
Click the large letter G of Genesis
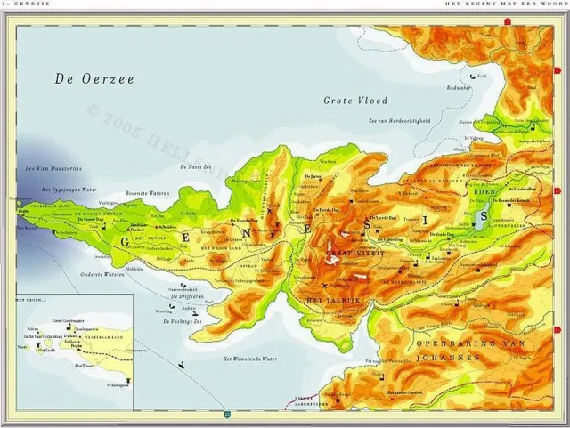125,242
